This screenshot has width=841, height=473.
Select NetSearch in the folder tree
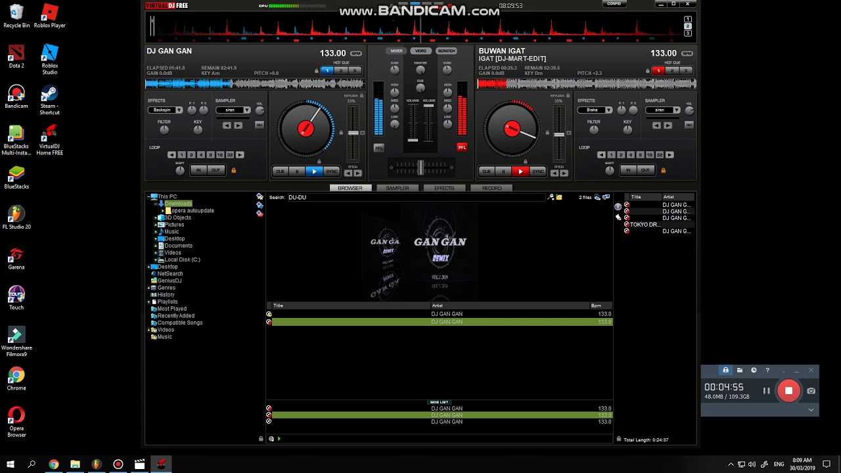click(x=170, y=274)
